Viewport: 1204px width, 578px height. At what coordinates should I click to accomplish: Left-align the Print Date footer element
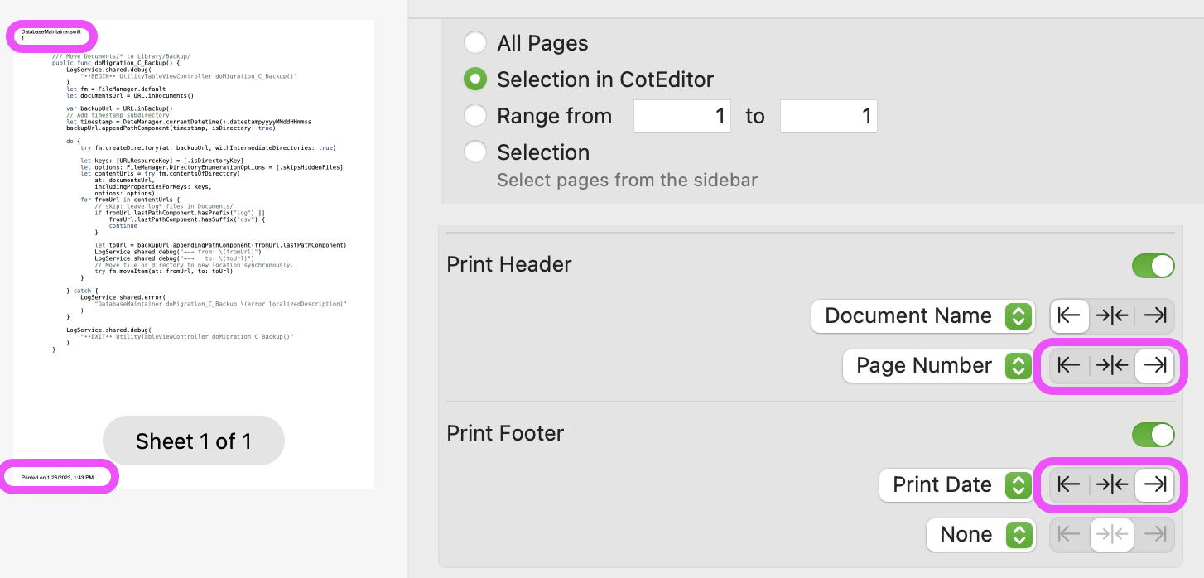[x=1069, y=484]
